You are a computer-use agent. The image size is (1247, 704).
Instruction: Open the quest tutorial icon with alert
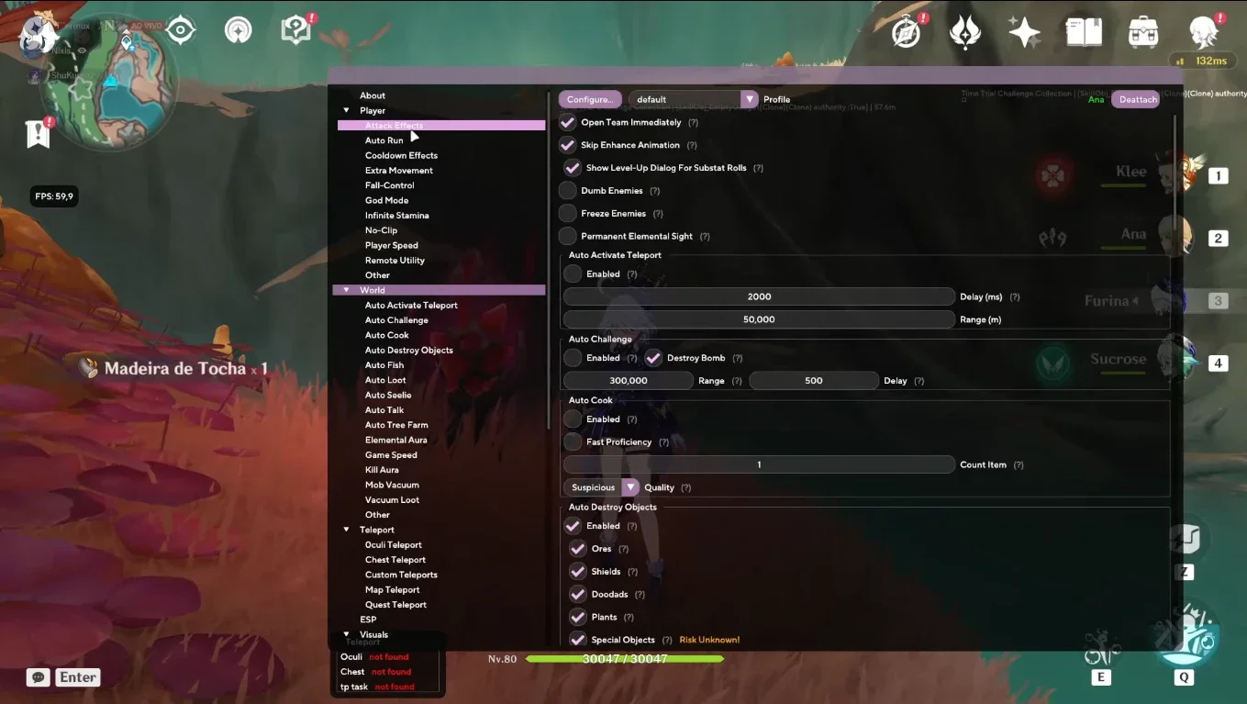click(296, 29)
